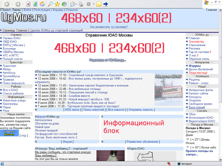Open dropdown arrow next to Mail icon
Viewport: 222px width, 166px height.
click(x=76, y=4)
